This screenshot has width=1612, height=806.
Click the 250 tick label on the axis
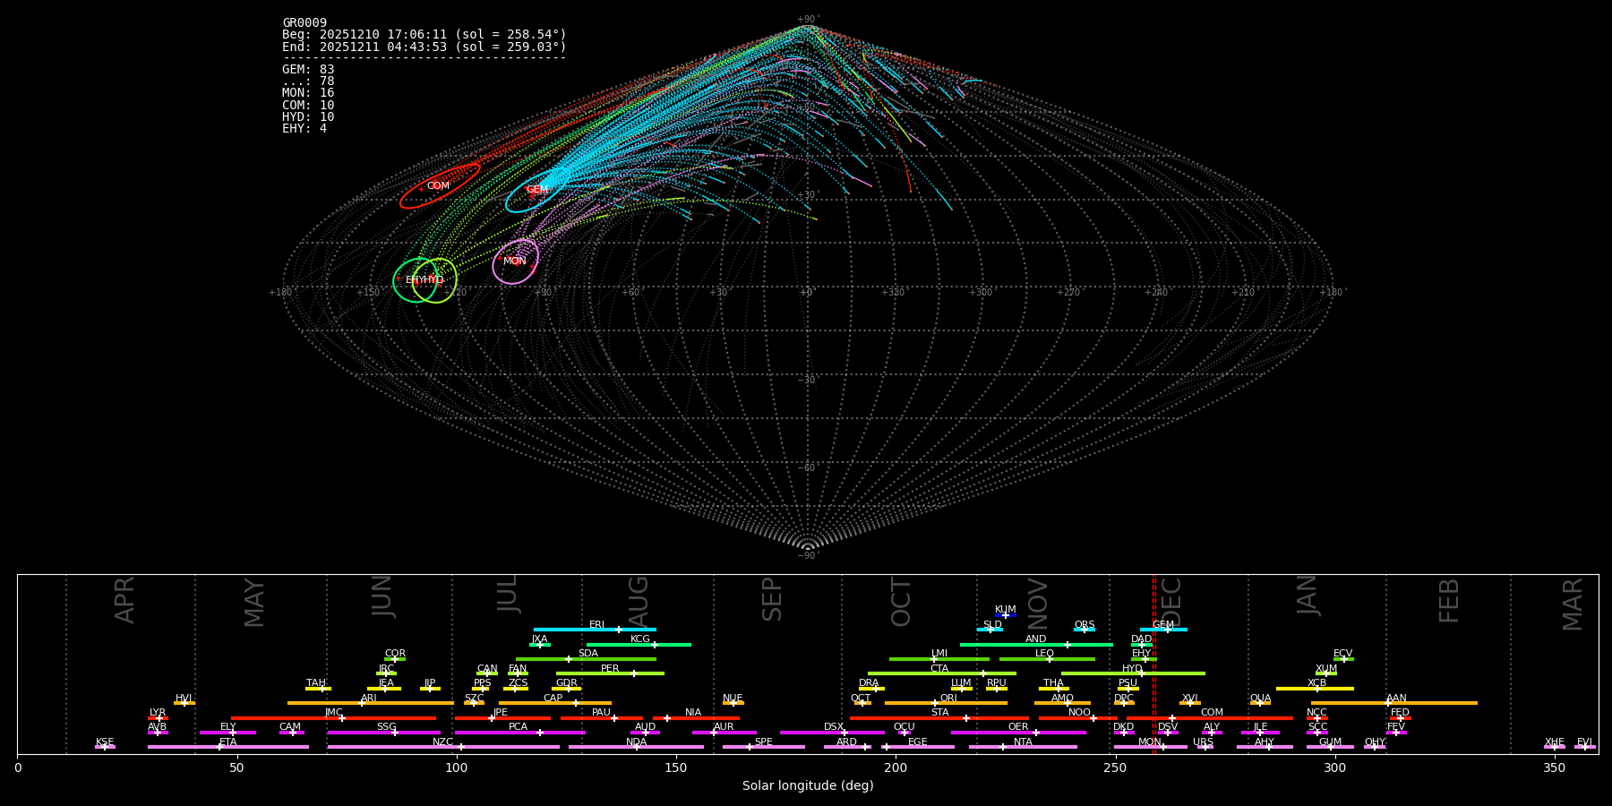(1115, 767)
